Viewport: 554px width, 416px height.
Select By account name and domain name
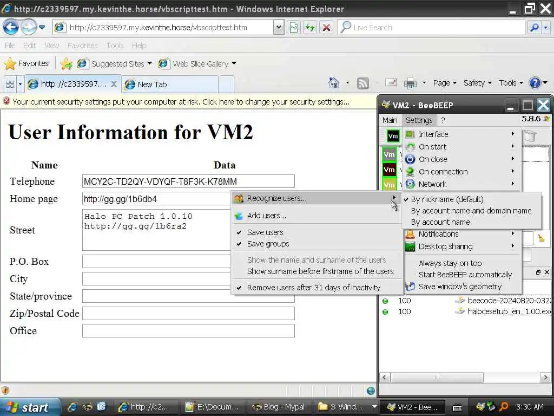[471, 211]
